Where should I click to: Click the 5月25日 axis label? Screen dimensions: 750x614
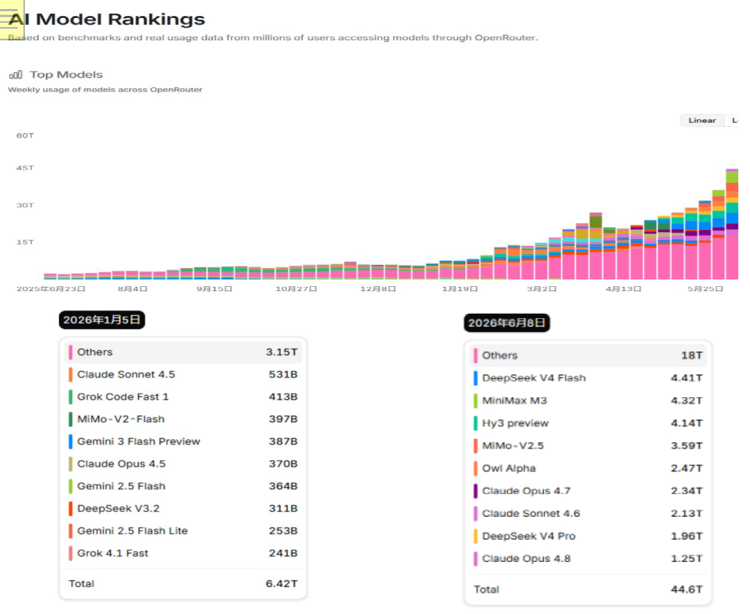[x=706, y=289]
